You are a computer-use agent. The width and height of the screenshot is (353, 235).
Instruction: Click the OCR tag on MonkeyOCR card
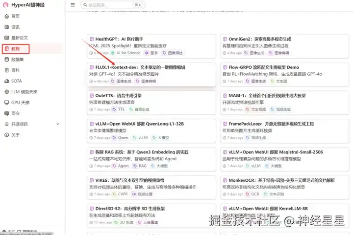[x=252, y=194]
